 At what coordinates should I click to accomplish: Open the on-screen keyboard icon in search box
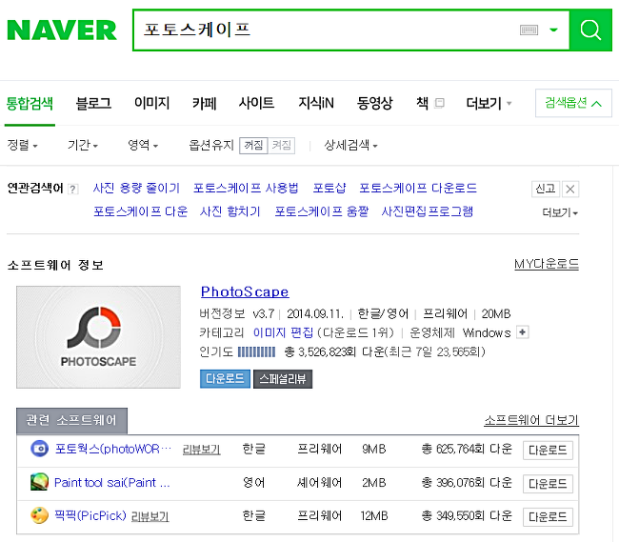(529, 30)
